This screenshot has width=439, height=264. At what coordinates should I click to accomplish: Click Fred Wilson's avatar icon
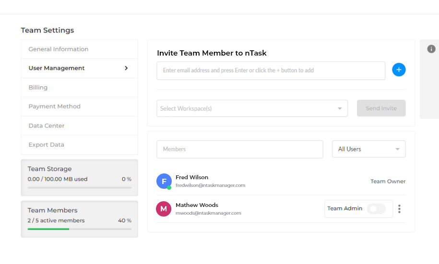[164, 181]
